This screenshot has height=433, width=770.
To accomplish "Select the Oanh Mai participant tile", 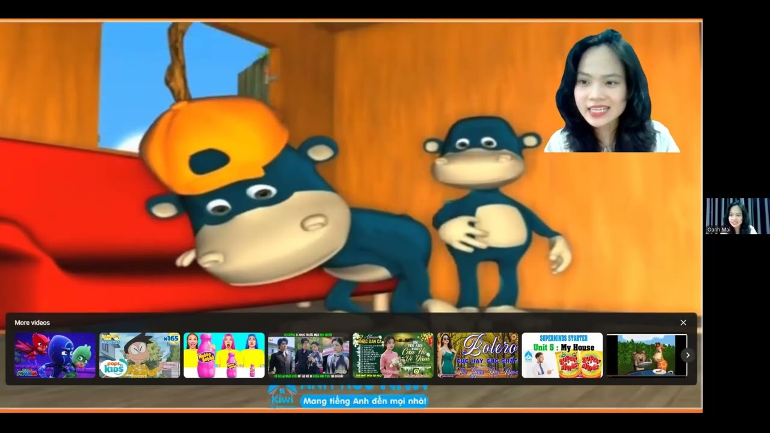I will pos(738,216).
